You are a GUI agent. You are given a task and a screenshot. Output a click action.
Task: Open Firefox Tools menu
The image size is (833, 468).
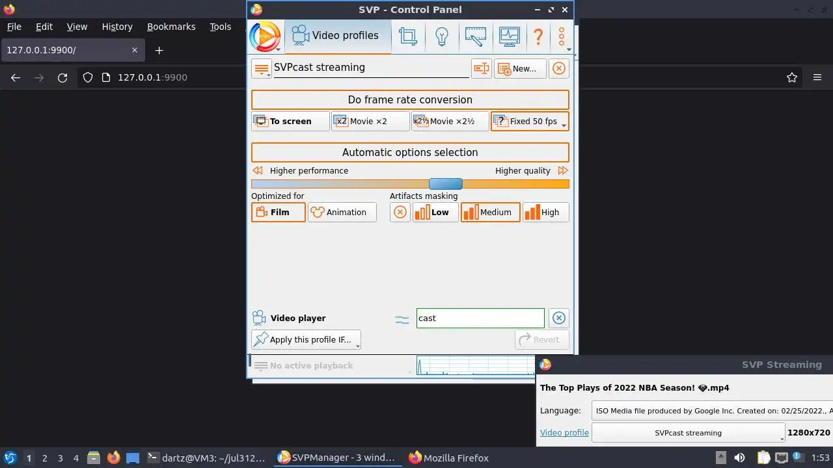tap(220, 27)
